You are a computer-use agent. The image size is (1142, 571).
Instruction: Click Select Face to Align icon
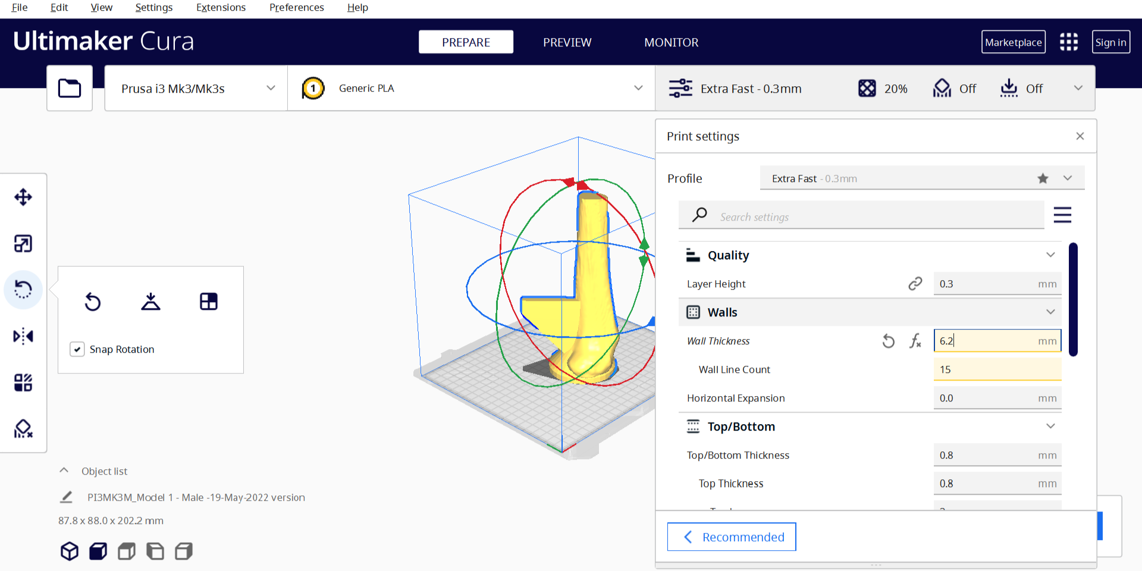(209, 302)
